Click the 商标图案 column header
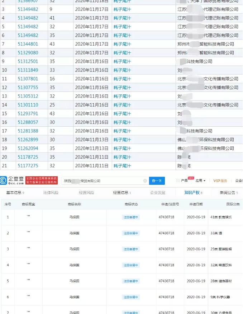243x314 pixels. point(28,204)
